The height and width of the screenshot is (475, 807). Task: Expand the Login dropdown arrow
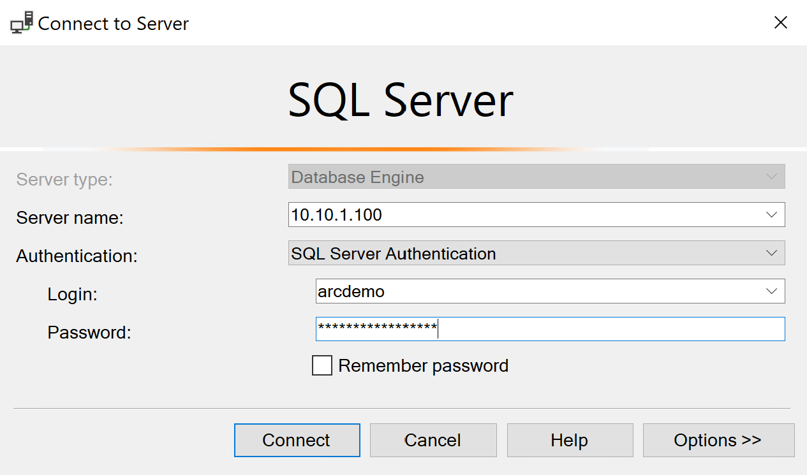click(771, 291)
